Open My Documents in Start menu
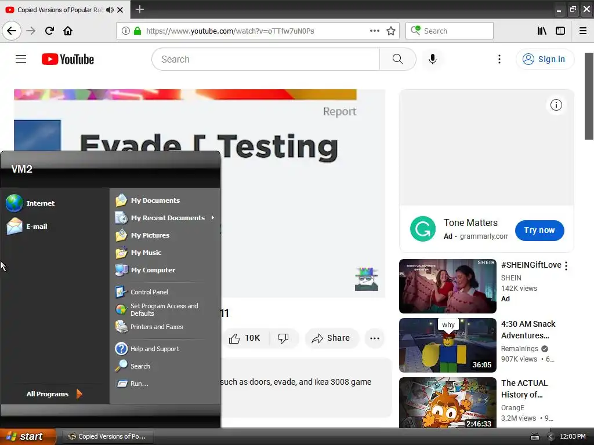594x445 pixels. click(148, 200)
